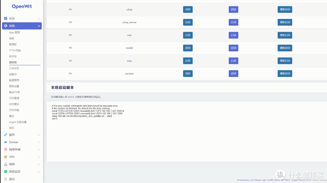Image resolution: width=327 pixels, height=183 pixels.
Task: Expand the VPN menu chevron
Action: tap(39, 157)
